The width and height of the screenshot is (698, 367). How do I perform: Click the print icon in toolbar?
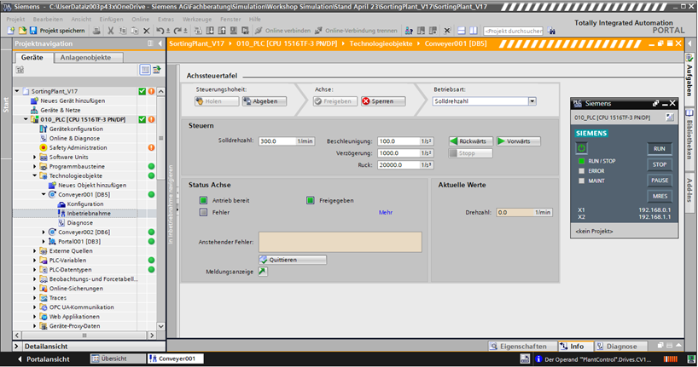(x=96, y=31)
